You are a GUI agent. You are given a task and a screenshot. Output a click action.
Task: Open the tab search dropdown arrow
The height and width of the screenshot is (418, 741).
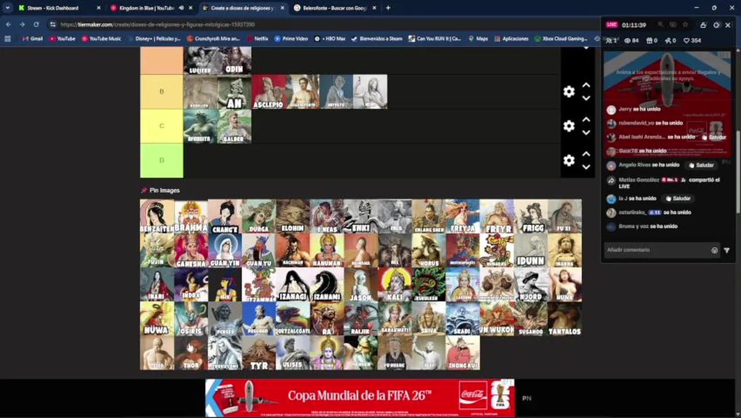[7, 8]
